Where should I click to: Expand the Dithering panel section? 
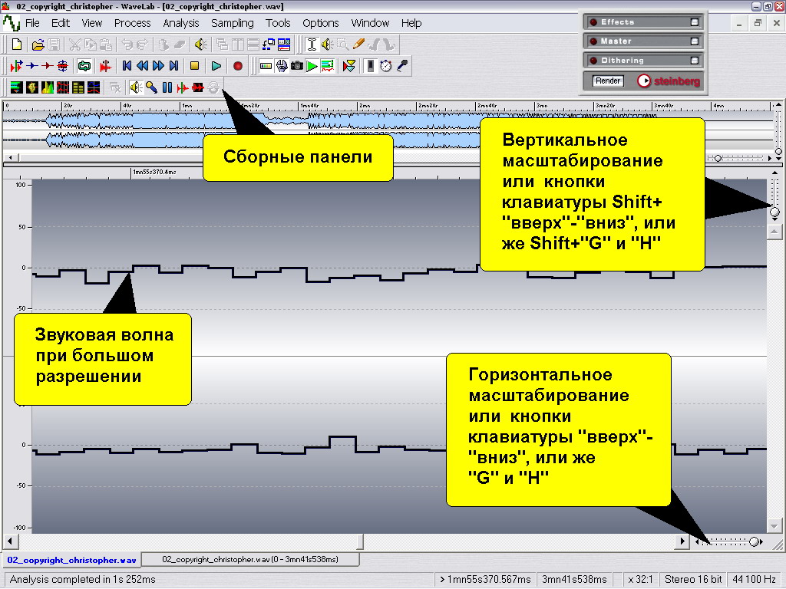(x=694, y=60)
